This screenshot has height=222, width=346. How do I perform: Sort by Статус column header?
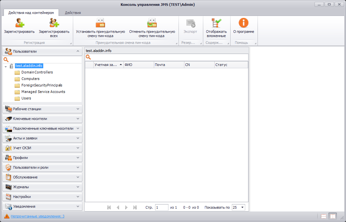tap(231, 65)
